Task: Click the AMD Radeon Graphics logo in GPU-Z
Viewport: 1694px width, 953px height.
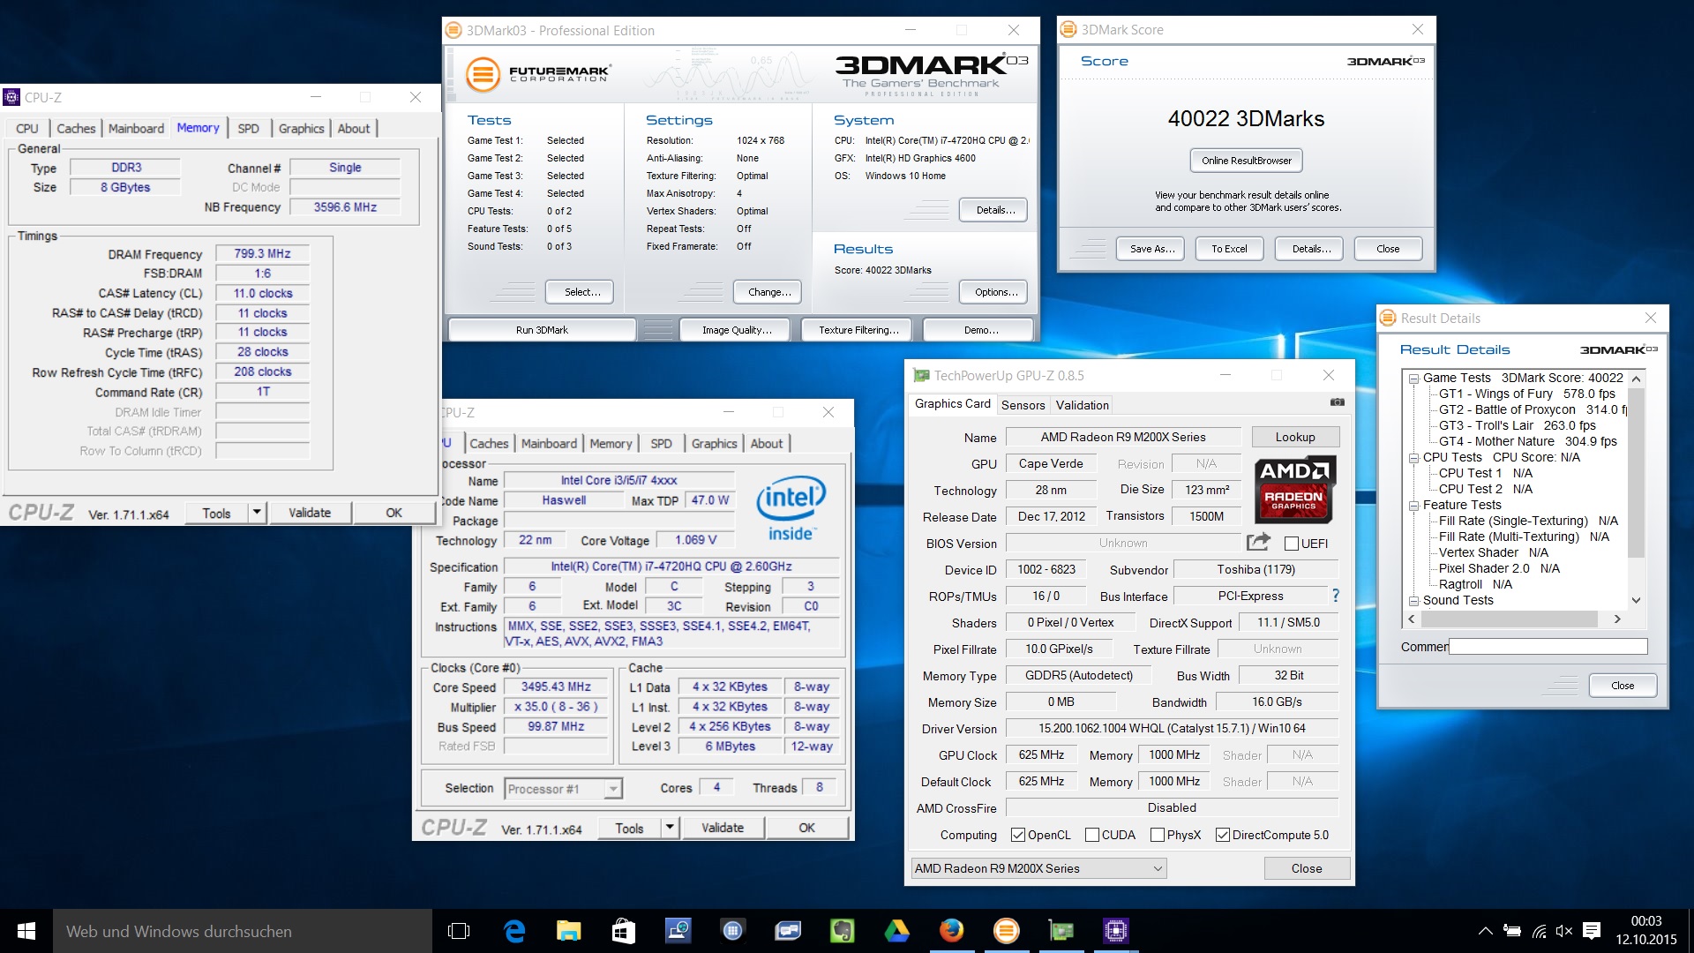Action: point(1294,490)
